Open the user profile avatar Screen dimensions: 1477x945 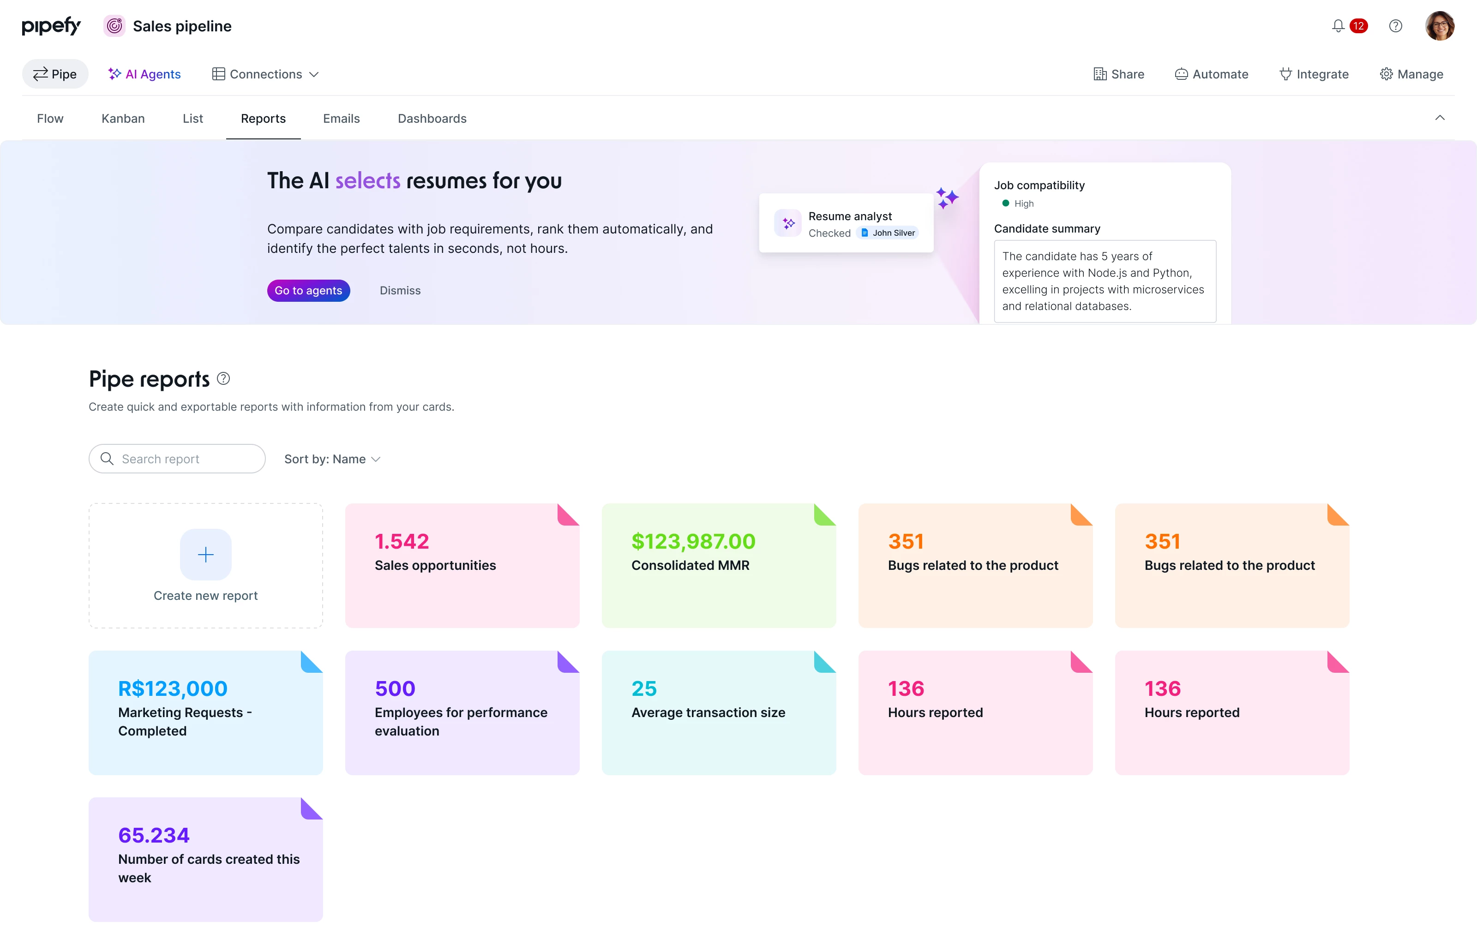1439,26
